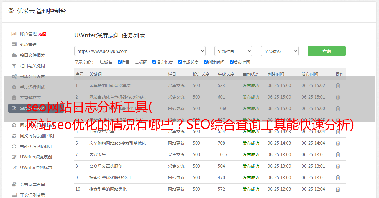Image resolution: width=379 pixels, height=198 pixels.
Task: Open the https://www.ucaiyun.com site dropdown
Action: pos(140,51)
